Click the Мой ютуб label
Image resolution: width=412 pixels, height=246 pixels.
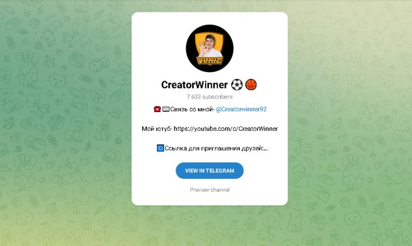pyautogui.click(x=157, y=129)
